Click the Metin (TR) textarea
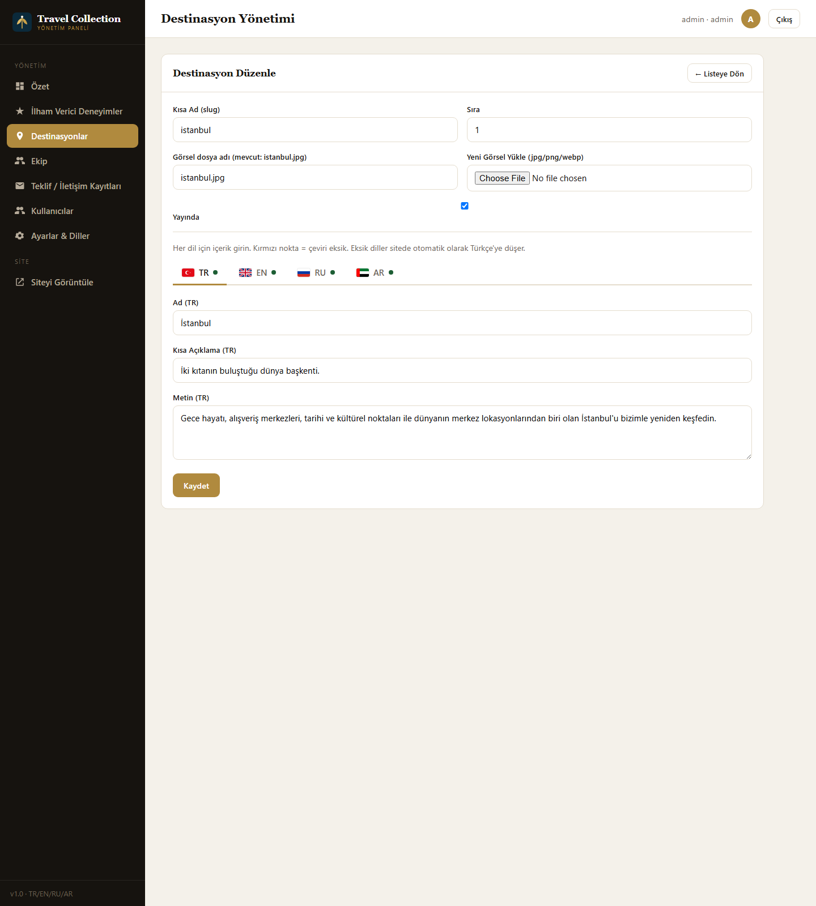The height and width of the screenshot is (906, 816). tap(462, 433)
